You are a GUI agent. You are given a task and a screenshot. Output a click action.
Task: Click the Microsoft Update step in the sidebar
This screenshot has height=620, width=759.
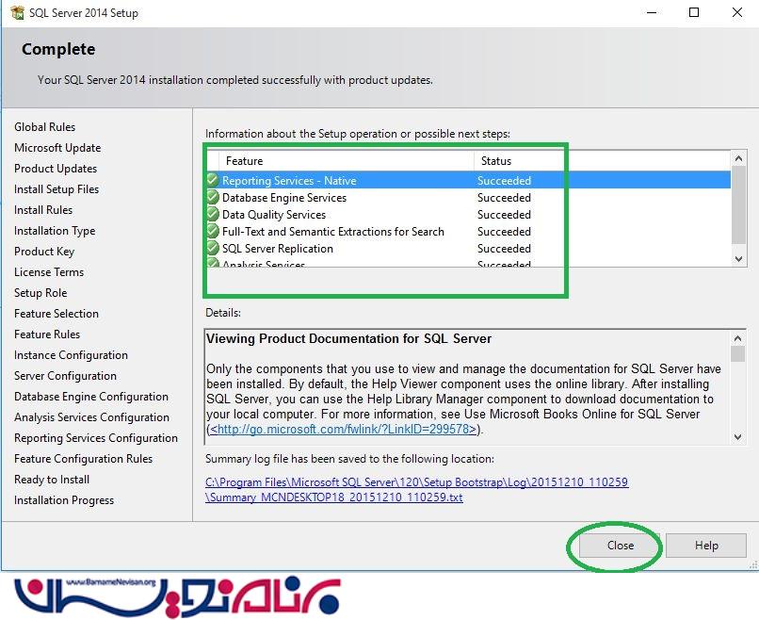57,148
